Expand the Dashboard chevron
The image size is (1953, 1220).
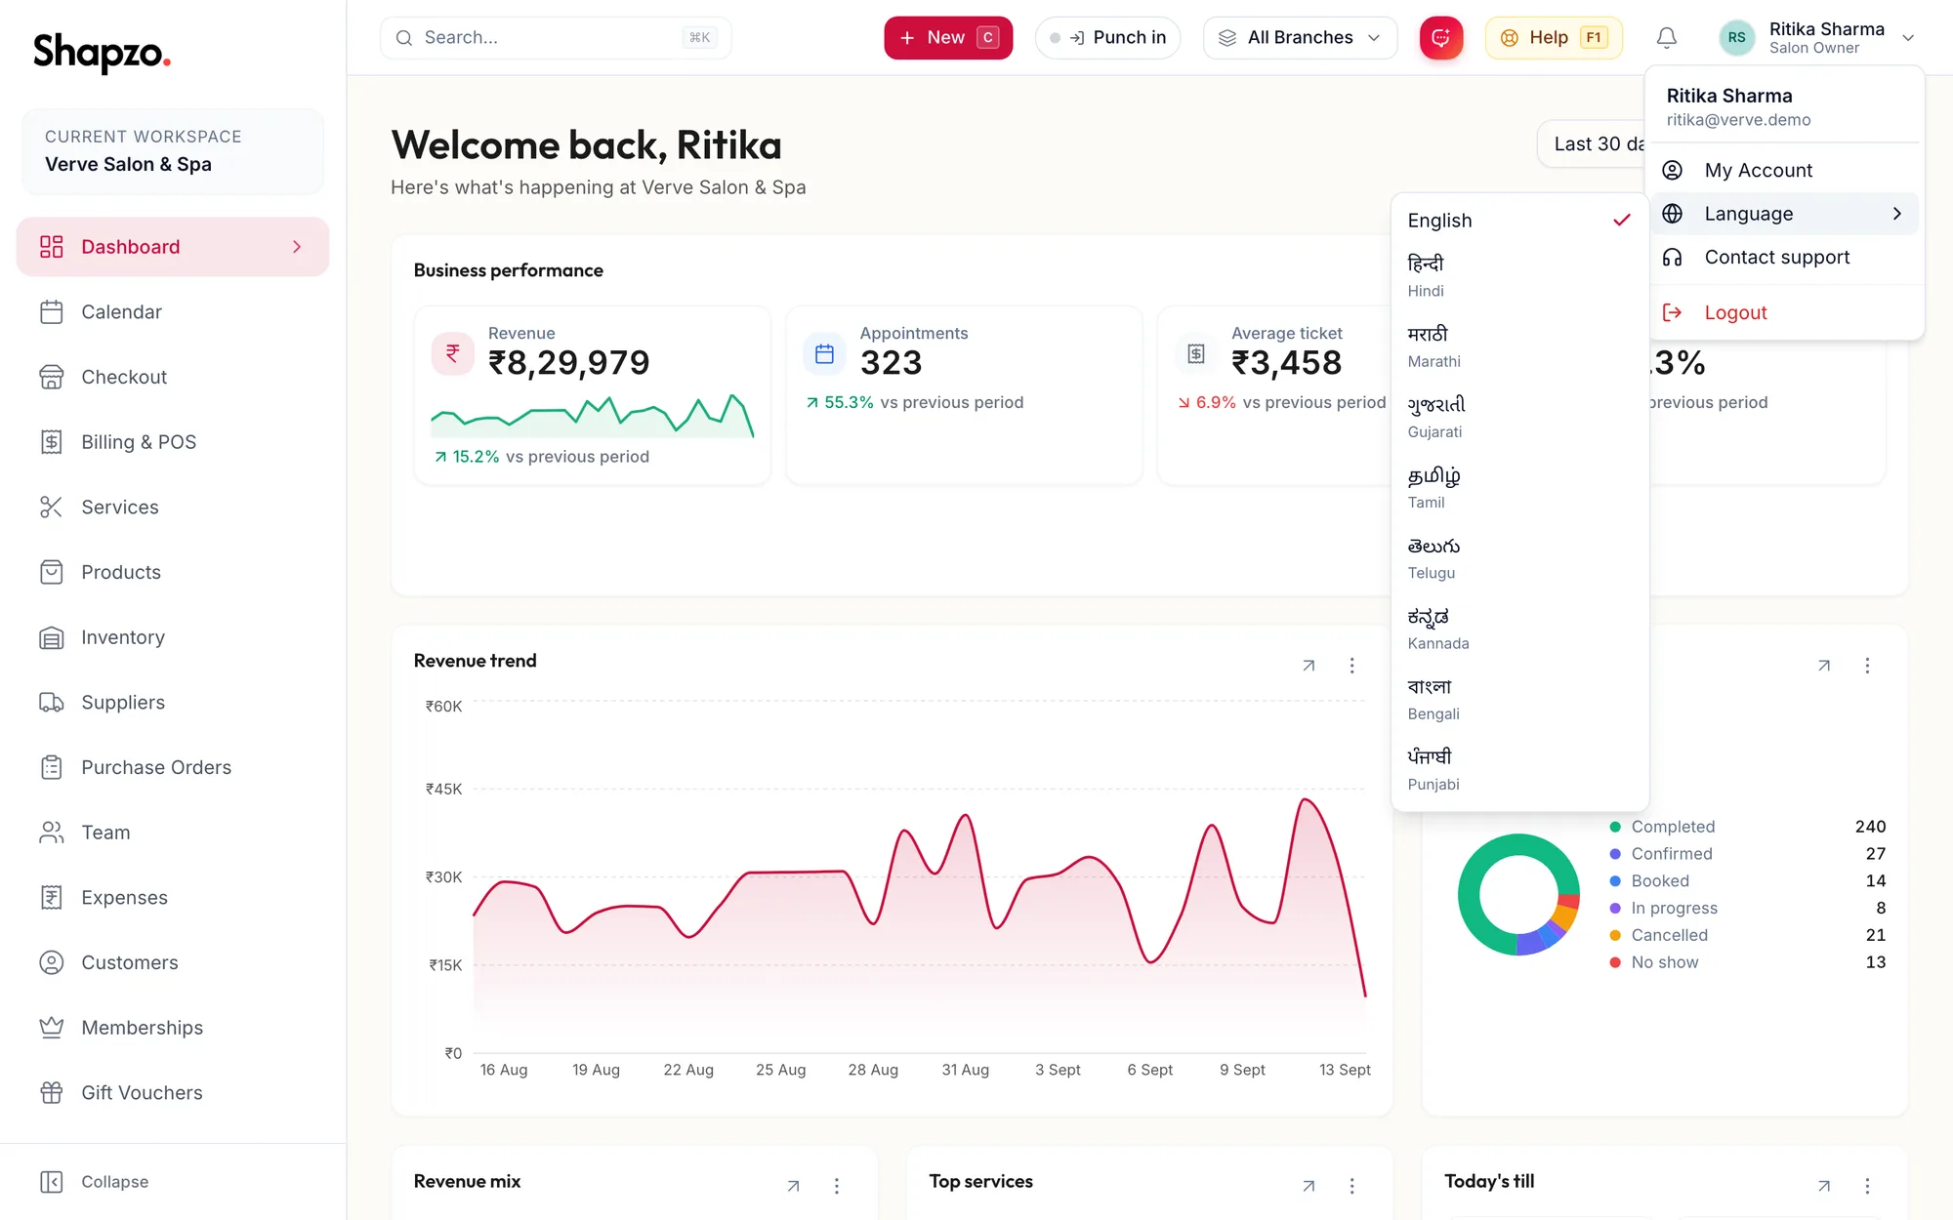297,247
